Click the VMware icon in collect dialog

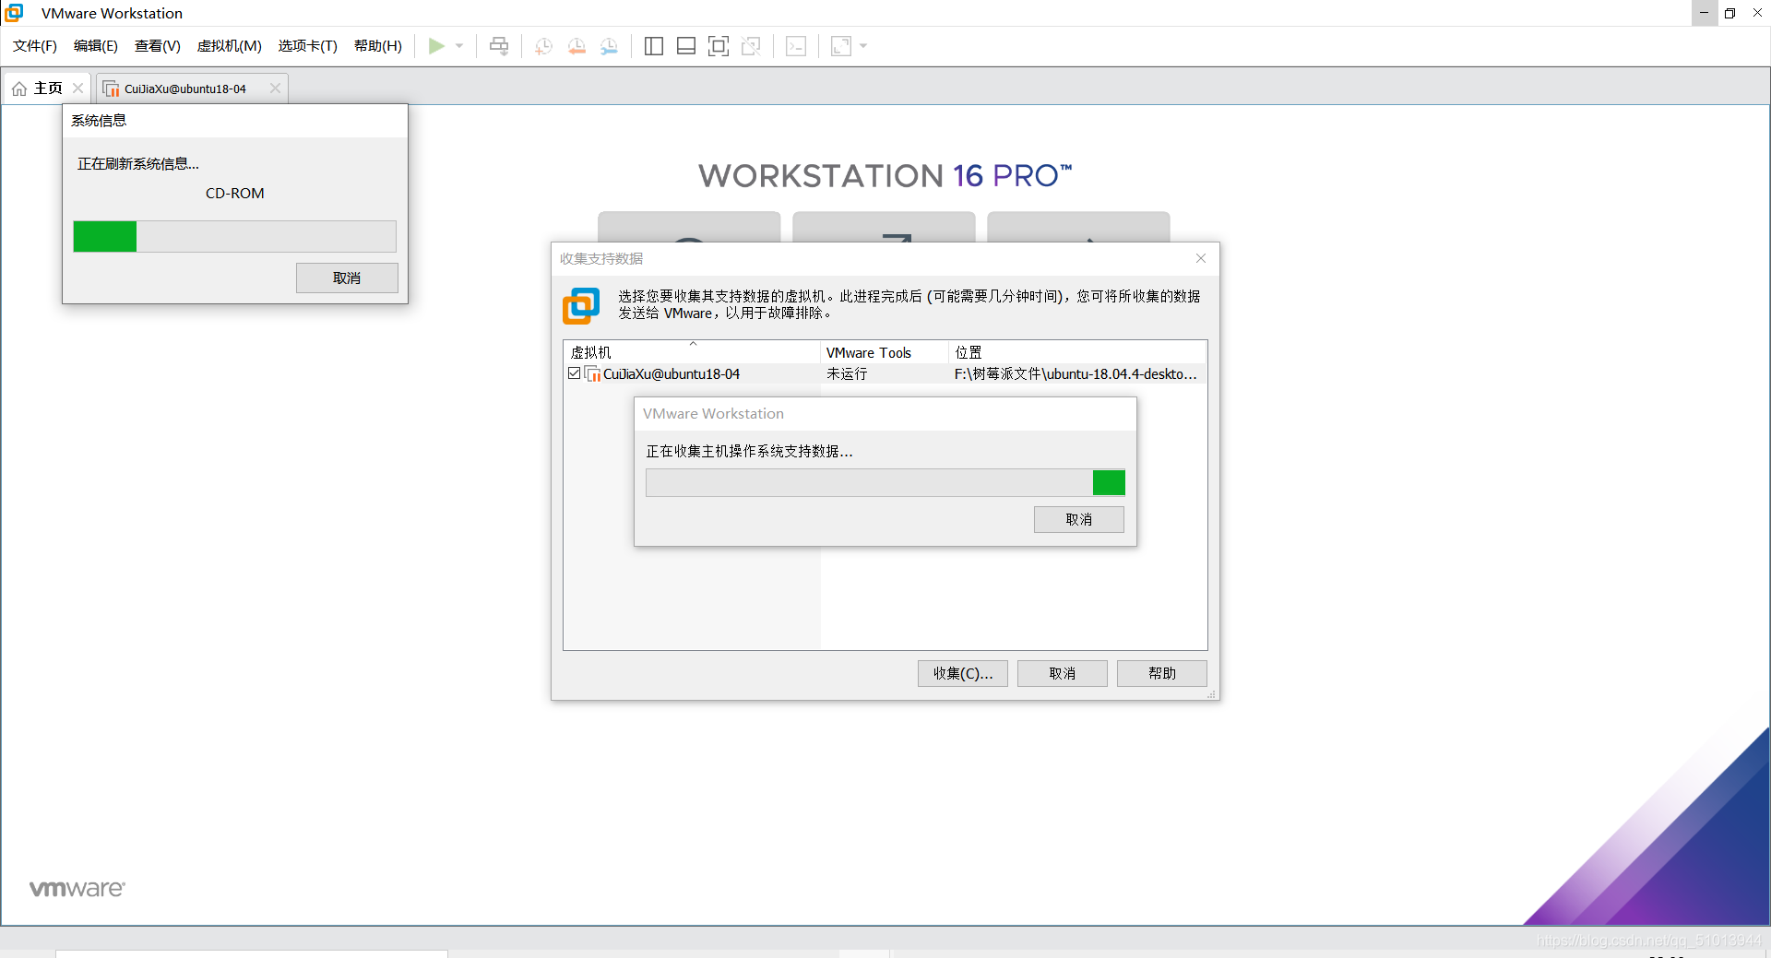tap(581, 305)
